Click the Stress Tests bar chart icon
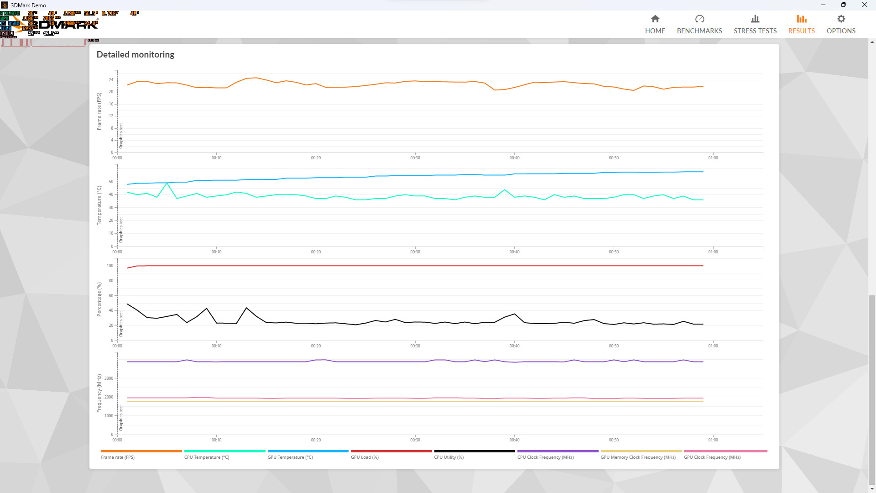The width and height of the screenshot is (876, 493). [755, 19]
